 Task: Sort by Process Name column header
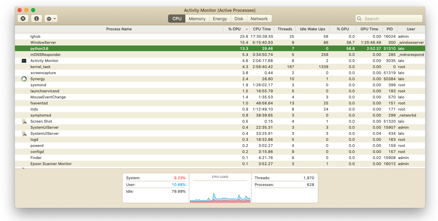point(119,29)
